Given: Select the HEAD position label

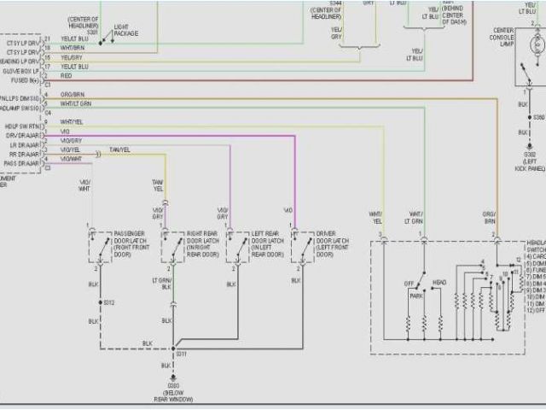Looking at the screenshot, I should coord(439,284).
